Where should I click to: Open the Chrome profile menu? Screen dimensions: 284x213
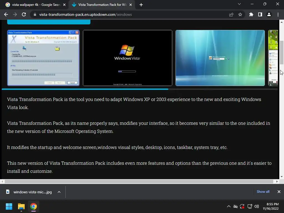point(269,14)
